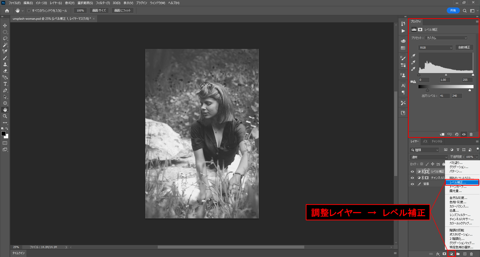The width and height of the screenshot is (480, 257).
Task: Toggle visibility of the 背景 layer
Action: pos(412,184)
